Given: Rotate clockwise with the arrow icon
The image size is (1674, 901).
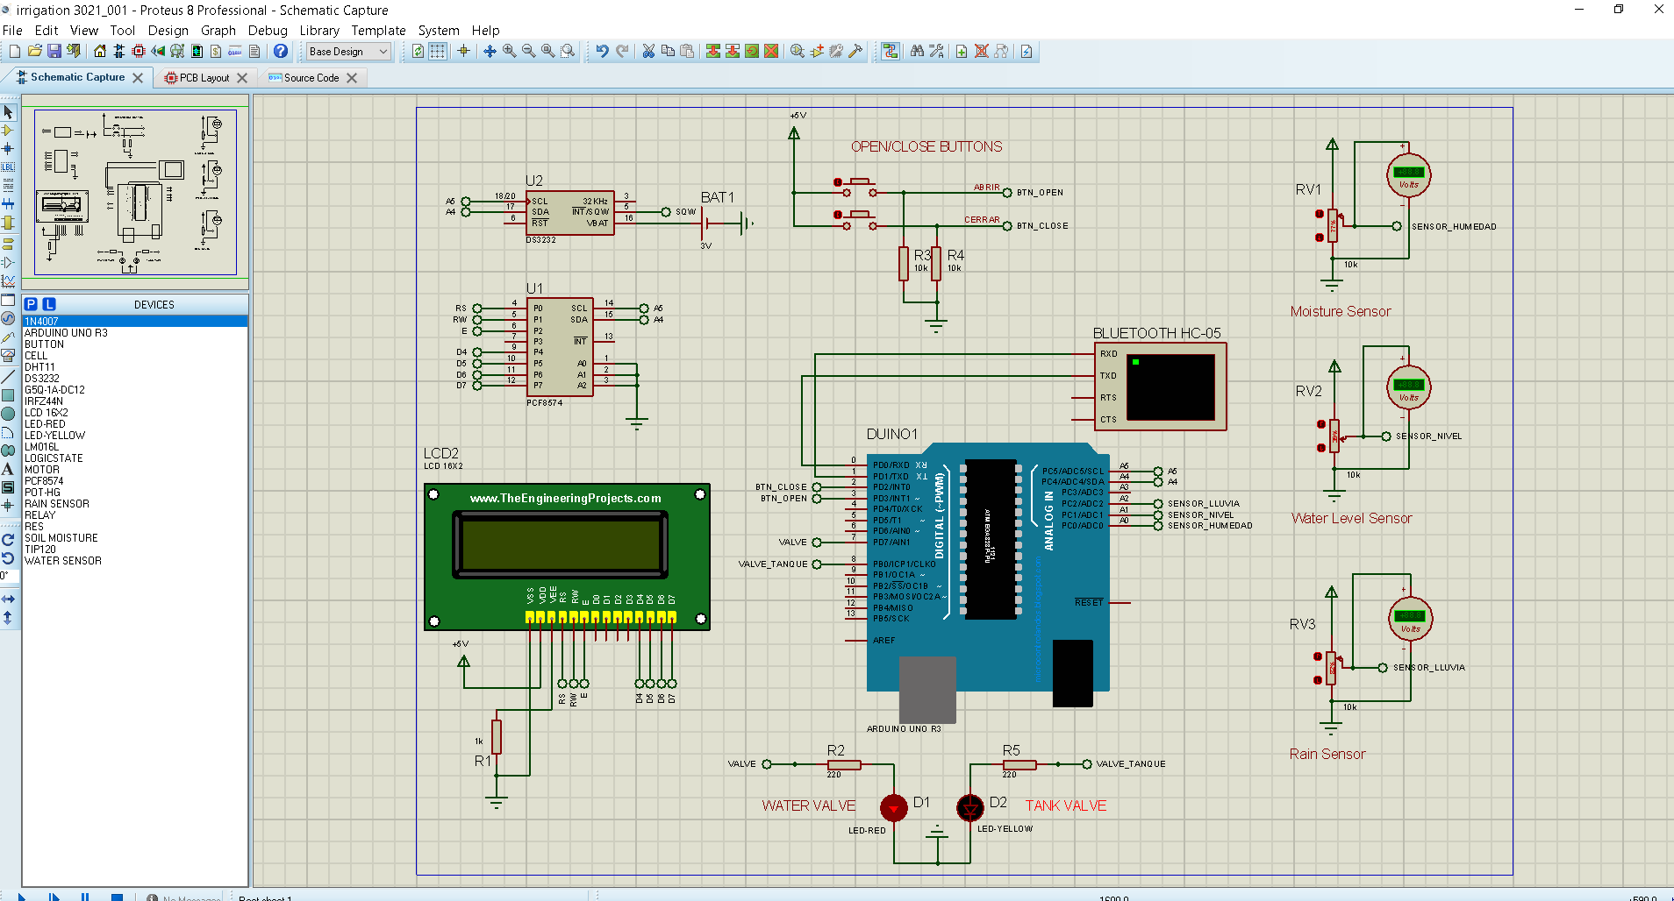Looking at the screenshot, I should 8,539.
